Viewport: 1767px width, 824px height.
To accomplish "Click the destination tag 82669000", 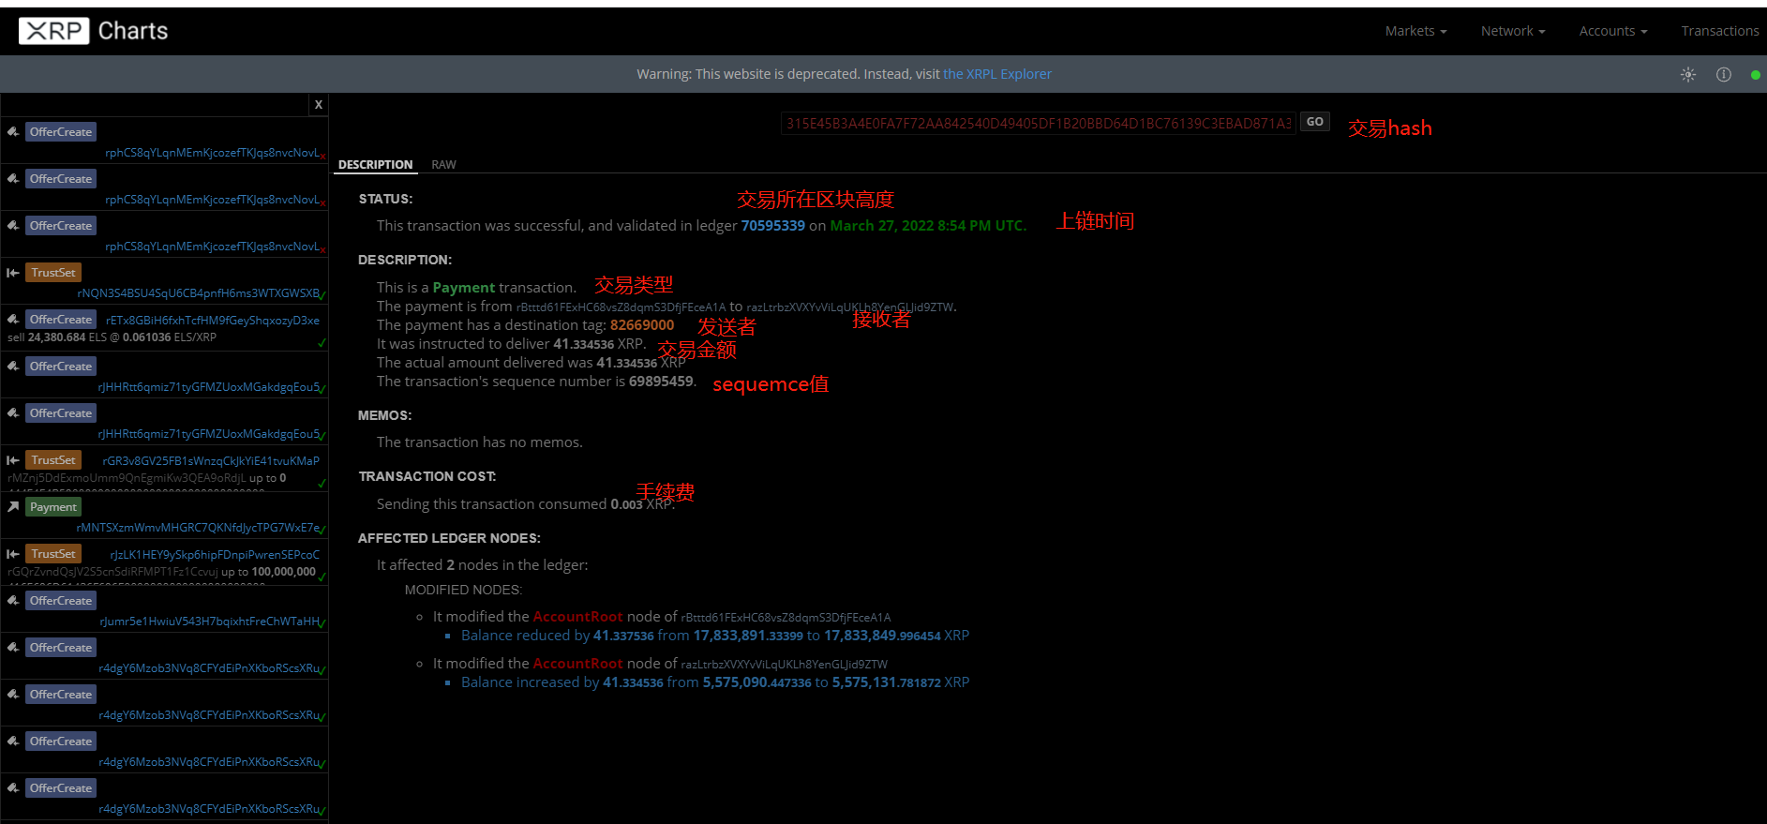I will [x=642, y=325].
